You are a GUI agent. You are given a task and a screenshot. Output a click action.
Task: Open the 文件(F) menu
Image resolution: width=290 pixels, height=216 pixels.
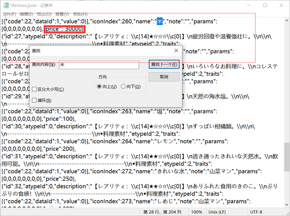point(9,14)
